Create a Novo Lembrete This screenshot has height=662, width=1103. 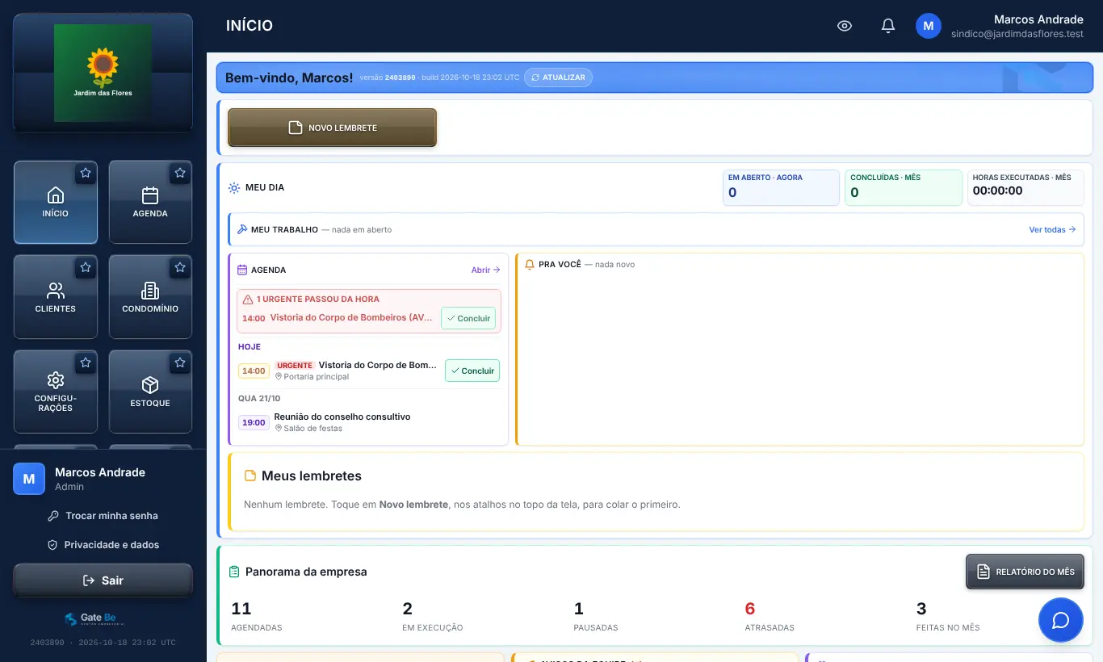click(x=332, y=128)
